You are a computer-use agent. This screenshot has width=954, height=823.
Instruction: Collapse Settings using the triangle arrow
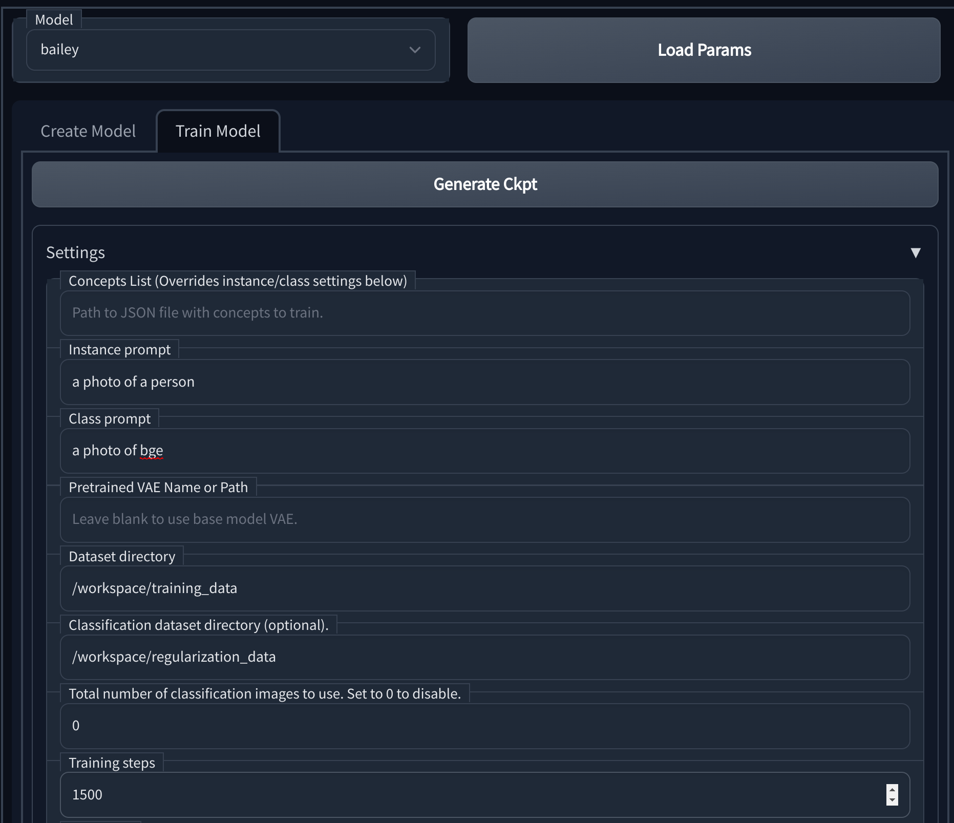tap(916, 252)
